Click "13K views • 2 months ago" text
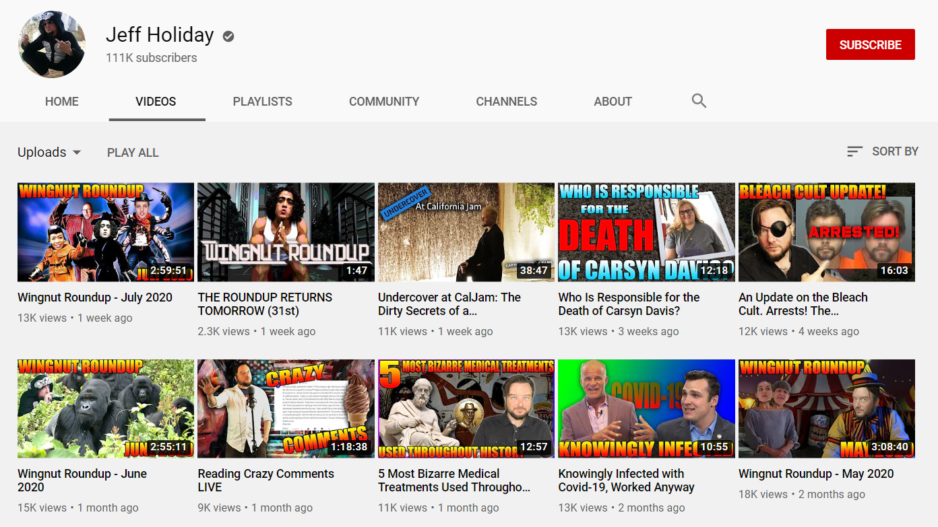The height and width of the screenshot is (527, 938). [622, 508]
